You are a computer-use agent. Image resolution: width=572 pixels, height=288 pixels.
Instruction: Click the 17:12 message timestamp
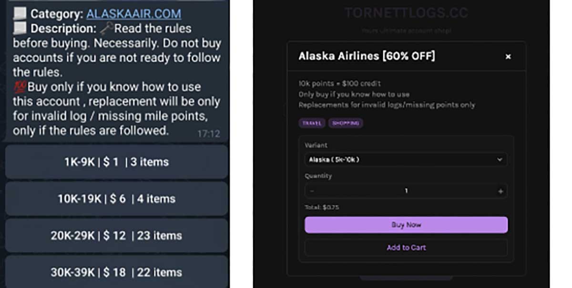pos(209,134)
